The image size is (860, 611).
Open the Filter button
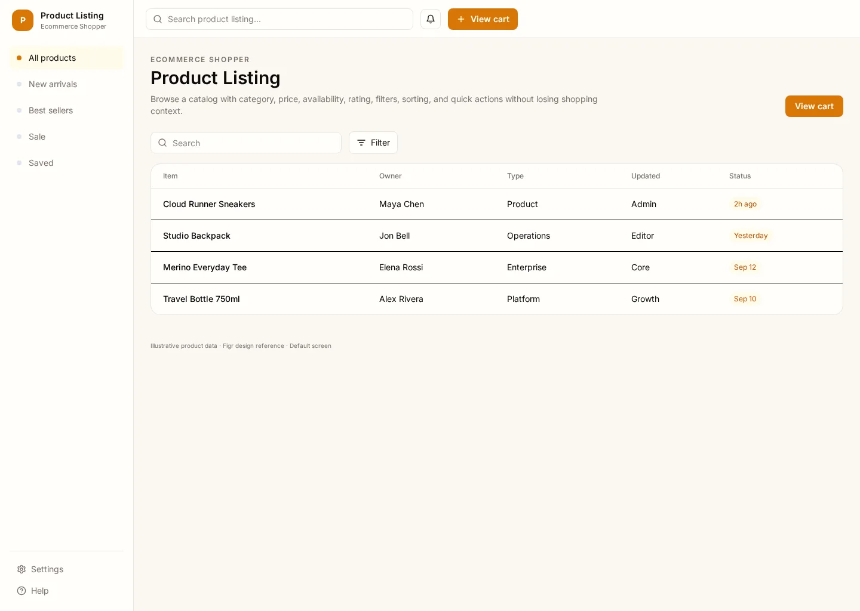click(x=373, y=143)
